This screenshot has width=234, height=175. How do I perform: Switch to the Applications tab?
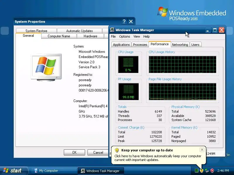tap(121, 45)
